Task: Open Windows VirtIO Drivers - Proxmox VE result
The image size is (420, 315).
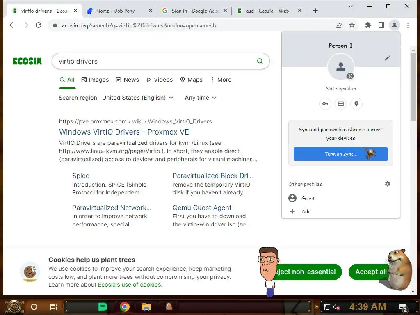Action: click(x=124, y=132)
